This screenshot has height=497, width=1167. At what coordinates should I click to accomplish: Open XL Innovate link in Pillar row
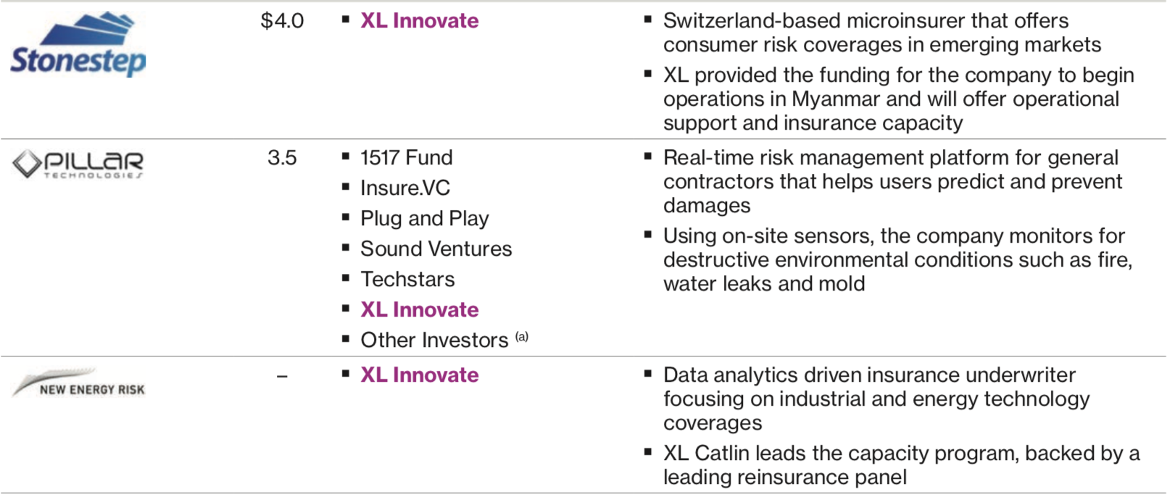(x=420, y=309)
